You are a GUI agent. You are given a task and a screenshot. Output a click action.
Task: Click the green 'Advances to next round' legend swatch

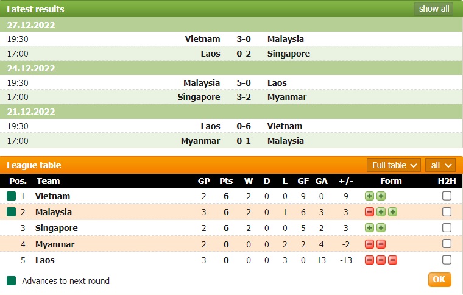point(11,281)
